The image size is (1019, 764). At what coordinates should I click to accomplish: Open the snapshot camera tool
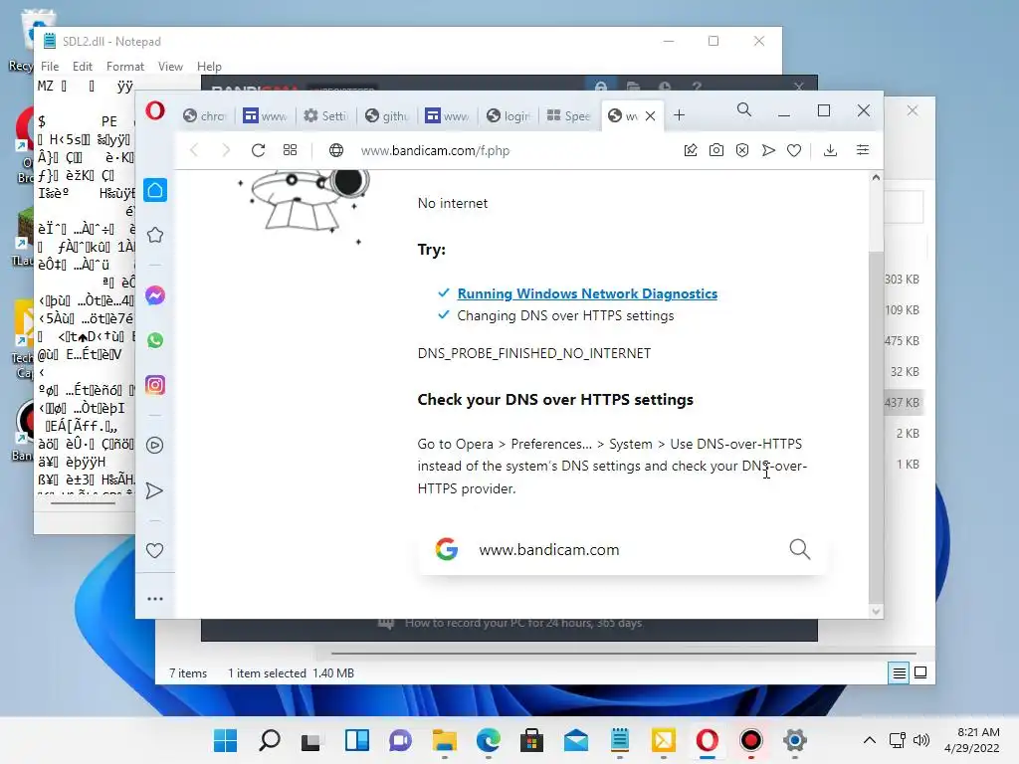pyautogui.click(x=716, y=150)
